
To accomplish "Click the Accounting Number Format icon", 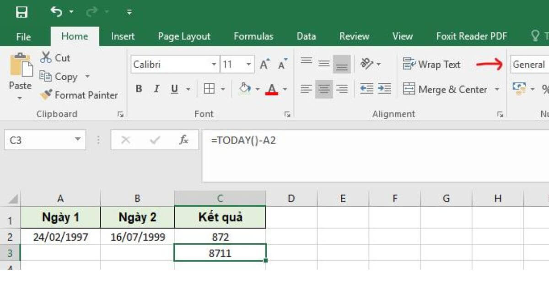I will point(518,89).
